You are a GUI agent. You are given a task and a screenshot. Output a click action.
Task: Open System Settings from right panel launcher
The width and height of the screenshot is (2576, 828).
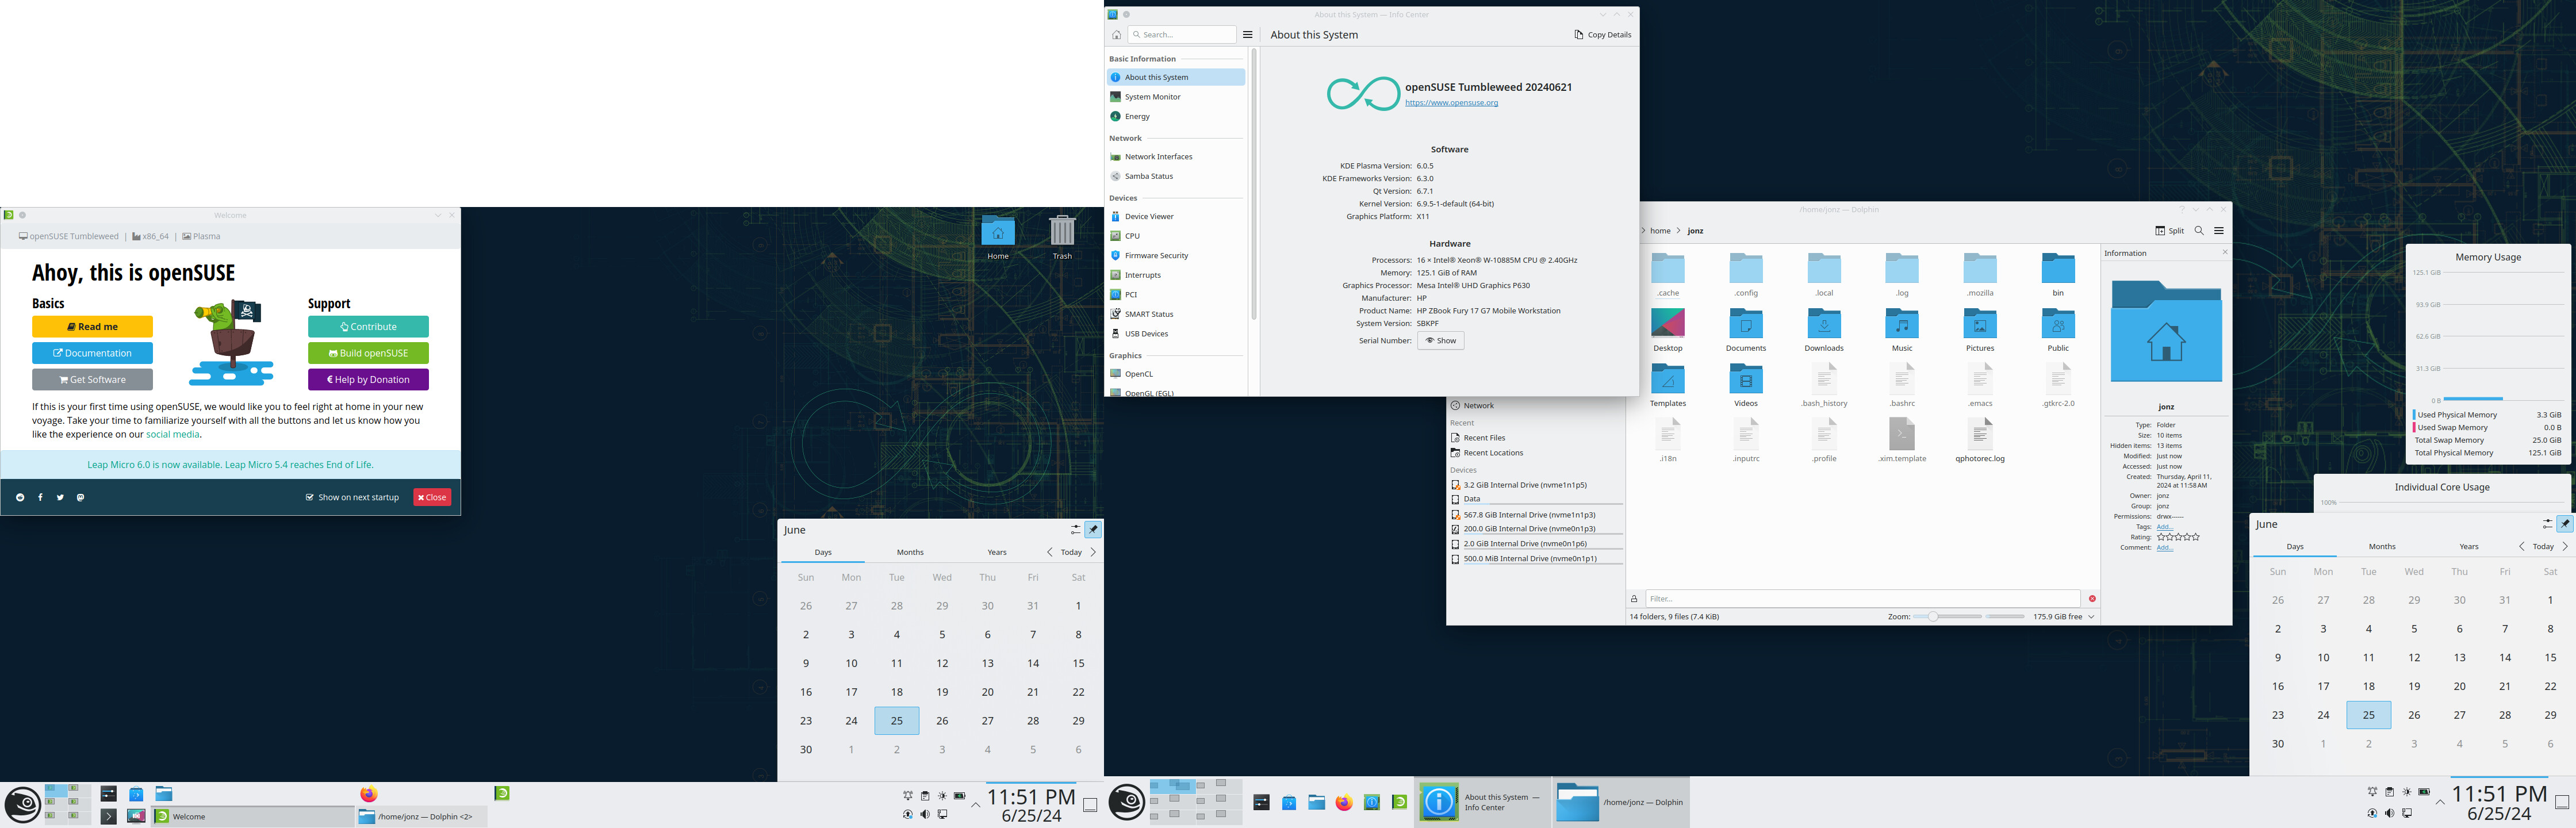[x=1261, y=802]
